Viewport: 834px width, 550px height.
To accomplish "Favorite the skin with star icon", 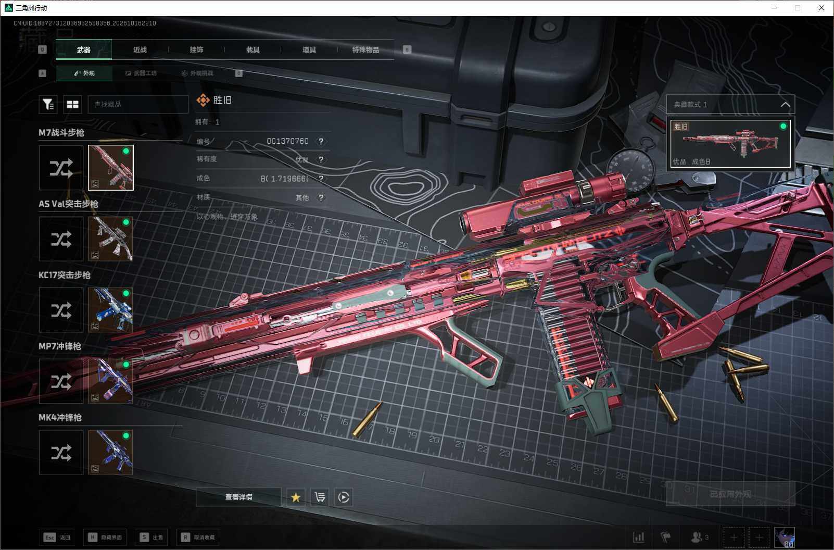I will point(296,497).
